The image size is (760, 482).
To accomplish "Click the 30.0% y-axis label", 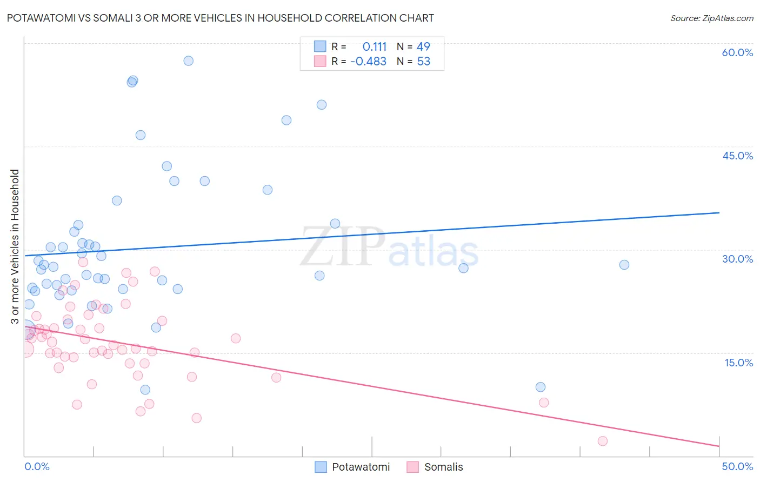I will coord(737,259).
